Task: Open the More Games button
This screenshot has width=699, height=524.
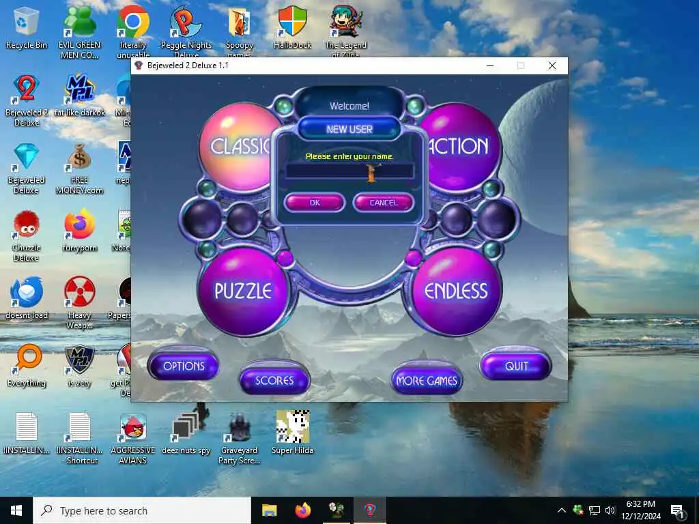Action: click(x=427, y=381)
